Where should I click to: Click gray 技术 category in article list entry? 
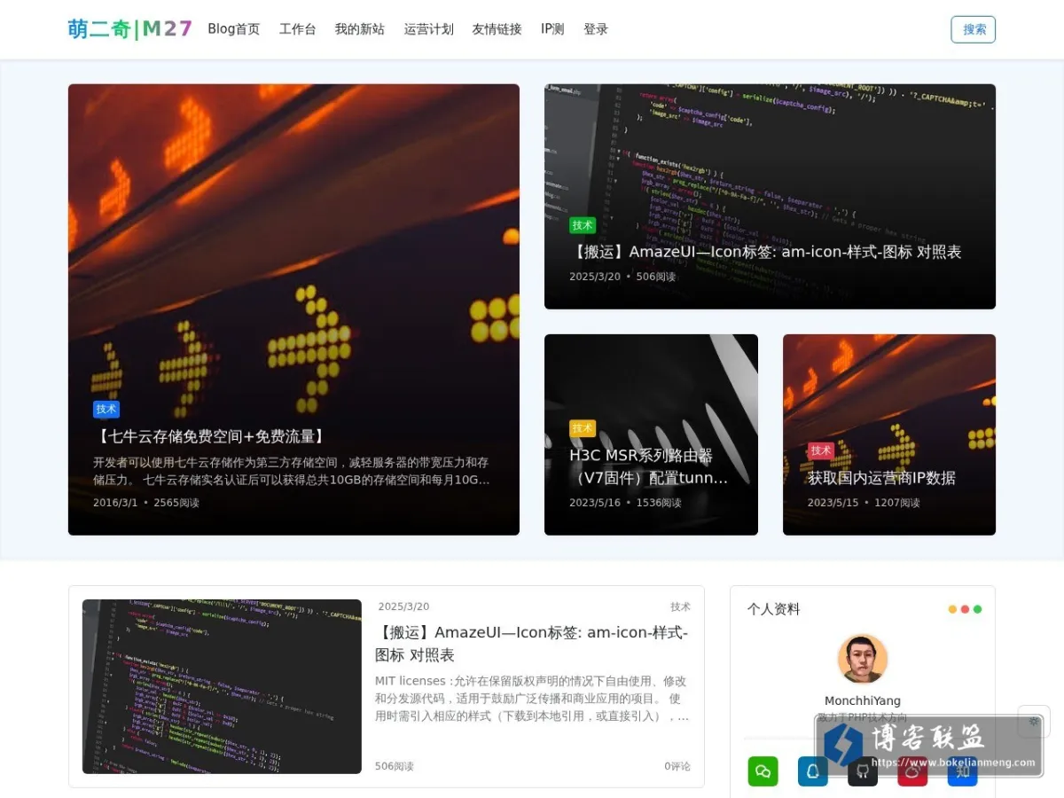click(x=680, y=606)
